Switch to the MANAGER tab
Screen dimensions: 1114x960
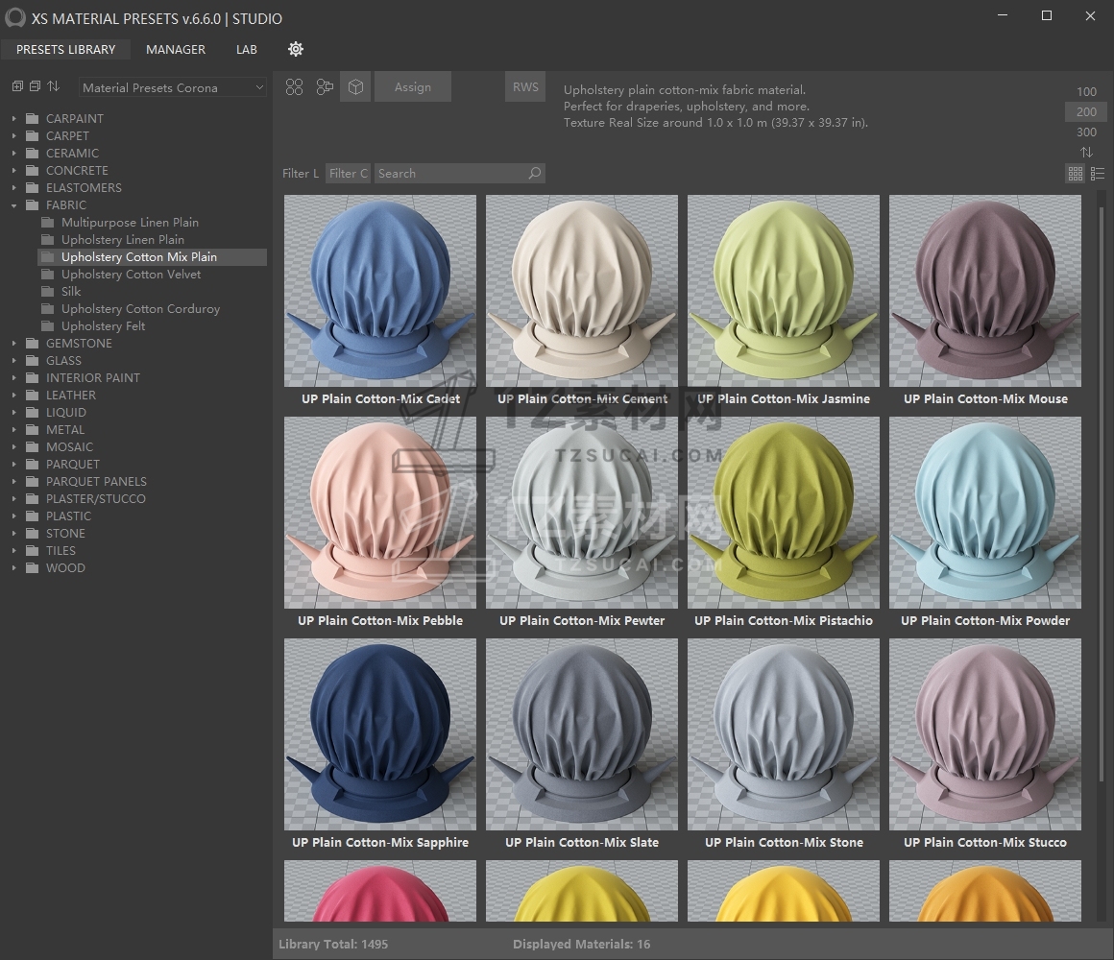coord(176,49)
